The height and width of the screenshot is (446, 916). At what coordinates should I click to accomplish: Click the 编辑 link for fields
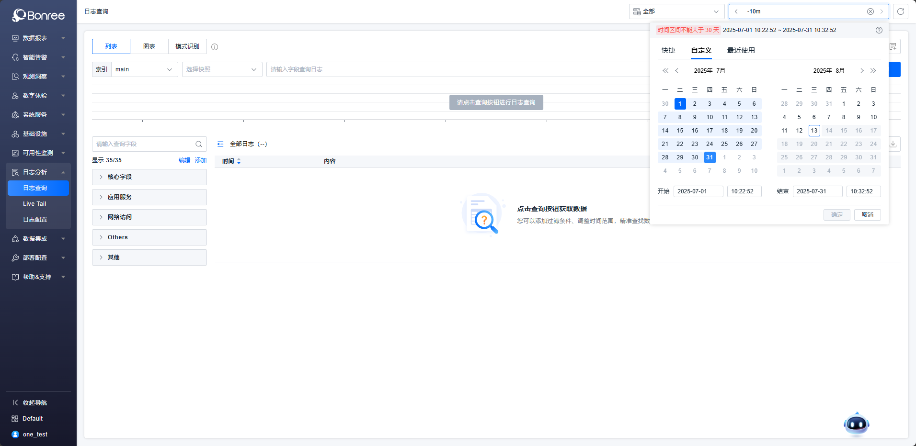coord(184,160)
